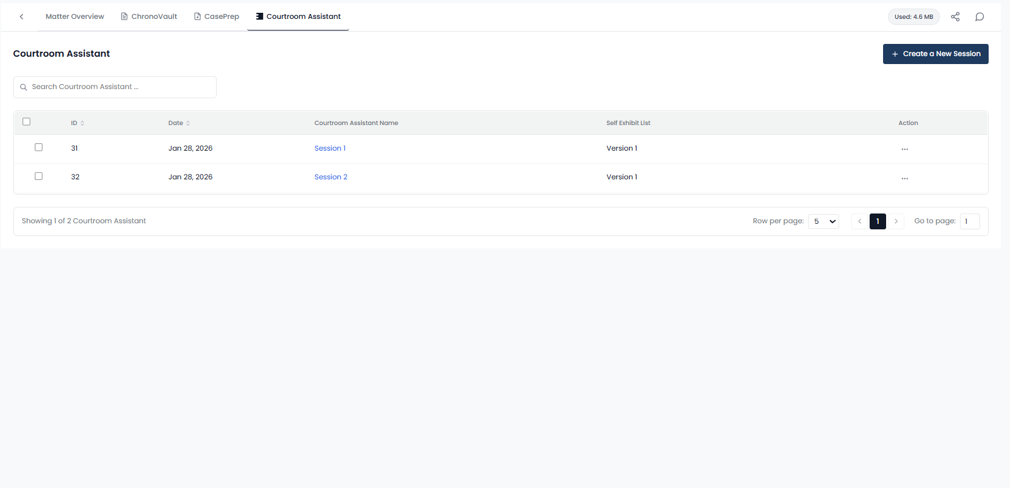Toggle the select-all header checkbox
Image resolution: width=1010 pixels, height=488 pixels.
coord(26,121)
